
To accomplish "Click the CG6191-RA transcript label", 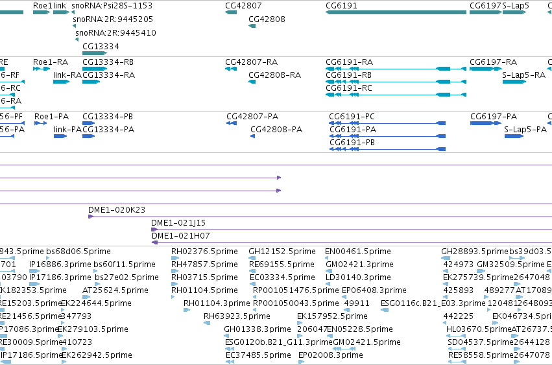I will pyautogui.click(x=349, y=62).
